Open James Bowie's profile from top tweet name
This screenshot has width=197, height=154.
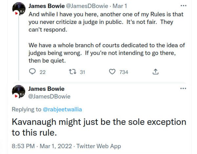pos(47,6)
